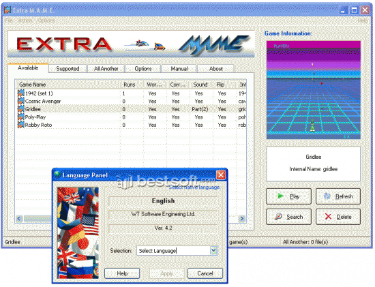Open the Action menu
The height and width of the screenshot is (287, 375).
click(x=25, y=20)
